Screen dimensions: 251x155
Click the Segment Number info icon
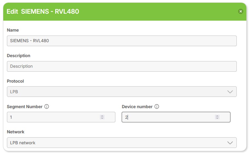click(46, 107)
